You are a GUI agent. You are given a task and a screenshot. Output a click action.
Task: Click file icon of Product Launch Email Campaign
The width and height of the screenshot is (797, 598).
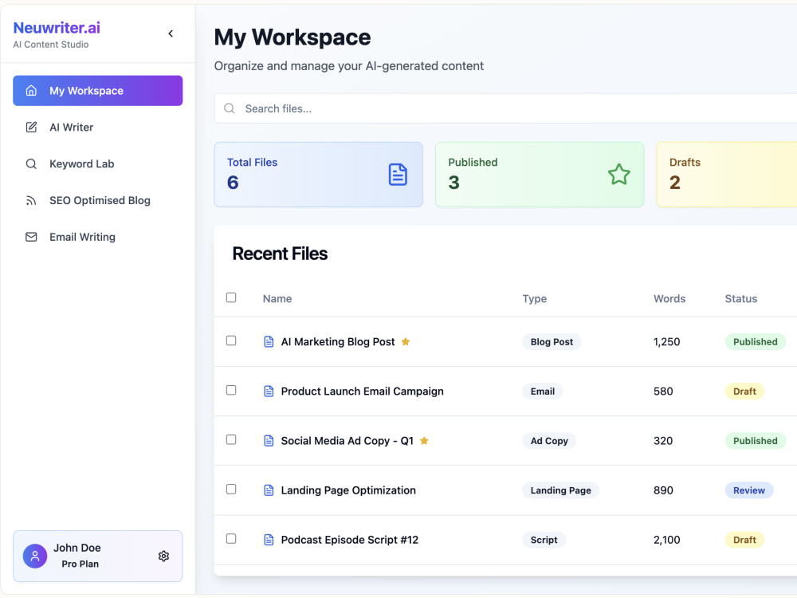coord(269,391)
